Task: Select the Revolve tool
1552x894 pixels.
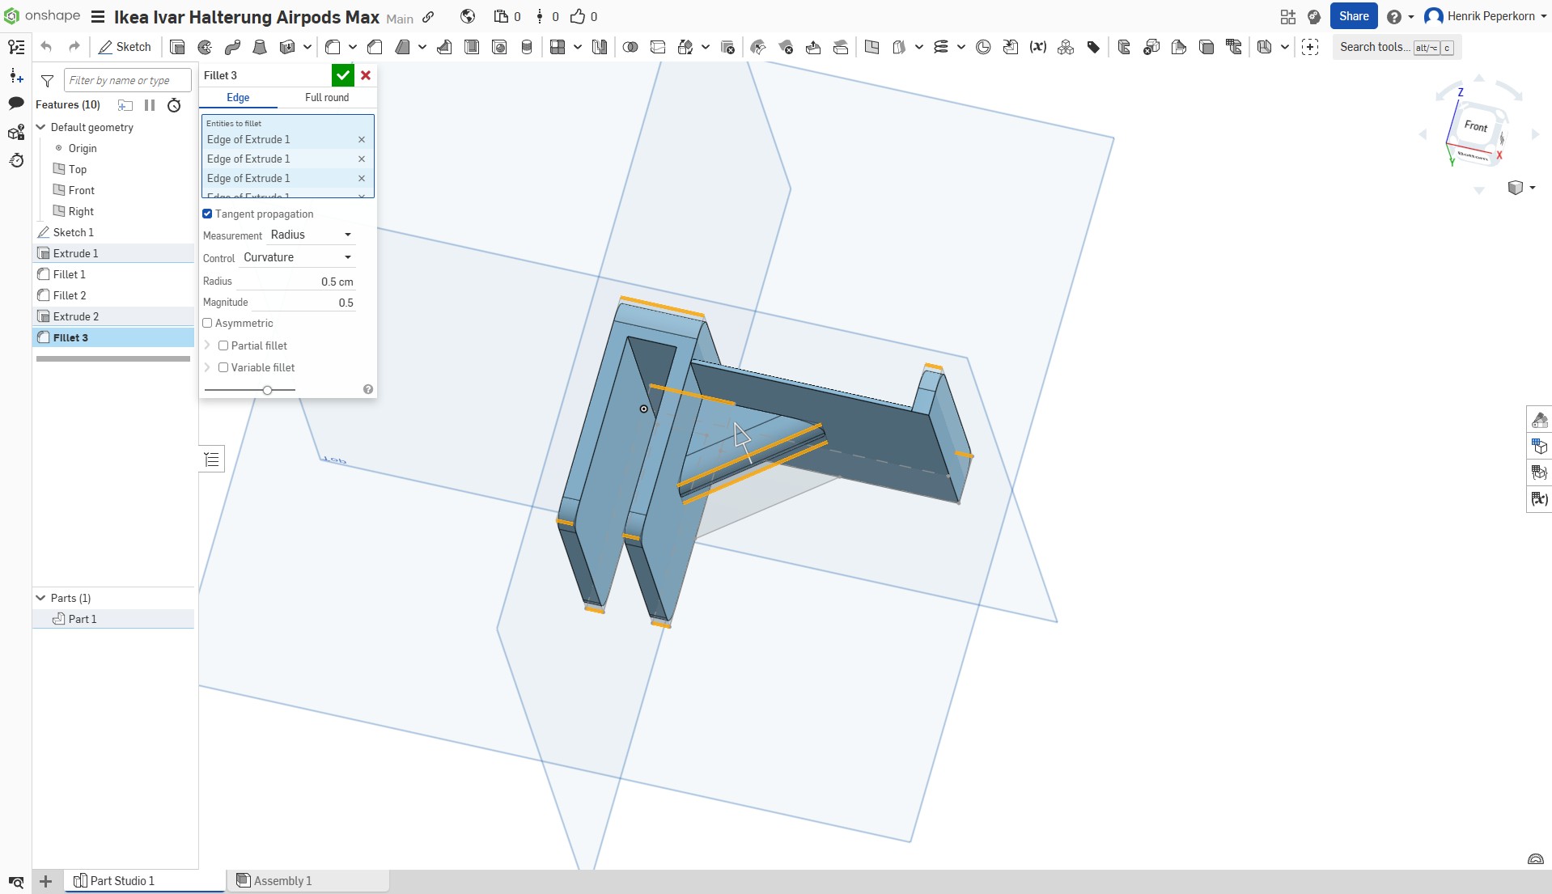Action: [205, 47]
